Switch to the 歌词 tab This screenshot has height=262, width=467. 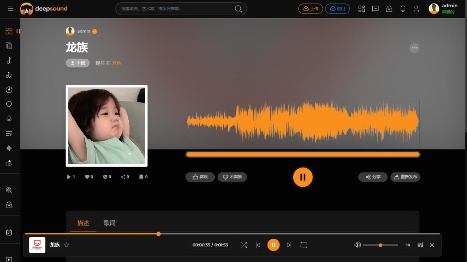coord(109,223)
